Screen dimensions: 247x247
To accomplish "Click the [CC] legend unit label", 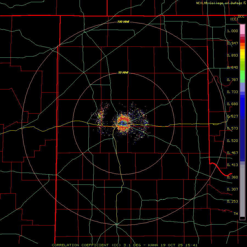I will (x=234, y=19).
